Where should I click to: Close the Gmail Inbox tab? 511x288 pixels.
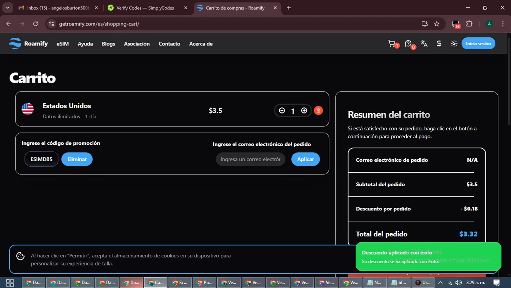pyautogui.click(x=96, y=7)
